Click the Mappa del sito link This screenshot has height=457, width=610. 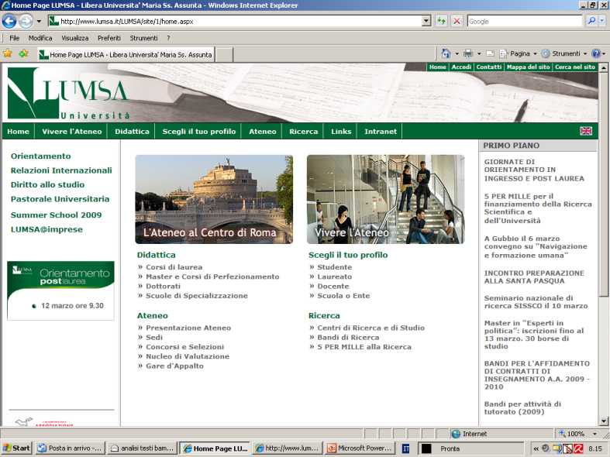point(528,67)
